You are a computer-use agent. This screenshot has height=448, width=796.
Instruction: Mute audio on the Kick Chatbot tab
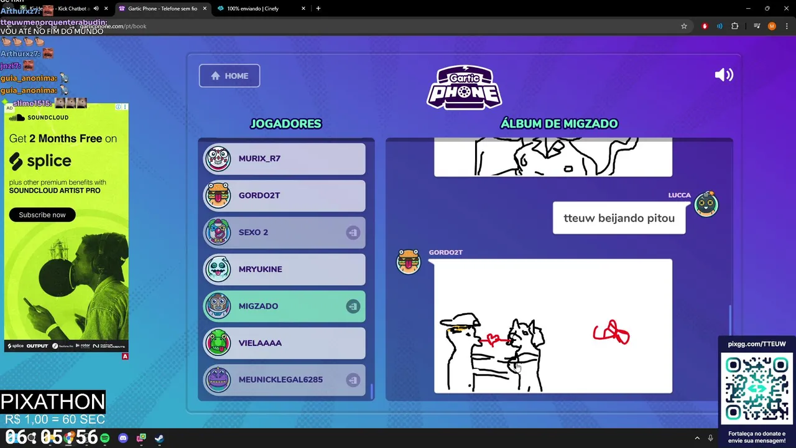(x=96, y=9)
